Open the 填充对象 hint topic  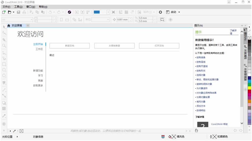pos(201,102)
